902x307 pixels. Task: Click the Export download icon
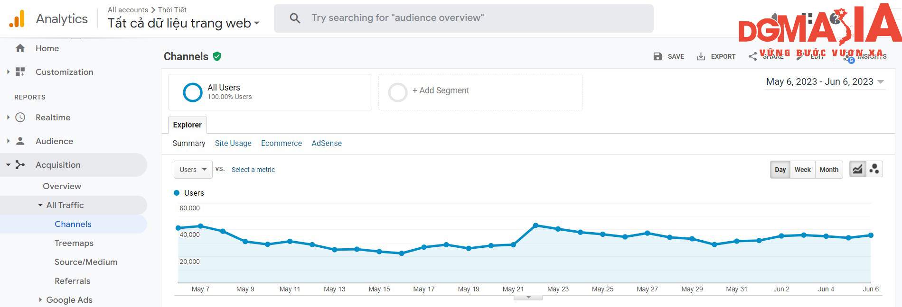point(701,56)
